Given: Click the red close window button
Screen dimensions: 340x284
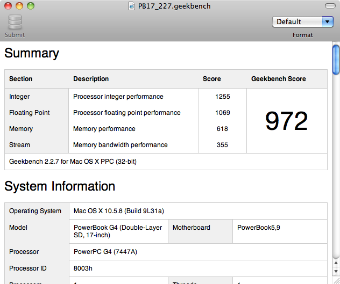Looking at the screenshot, I should click(8, 6).
